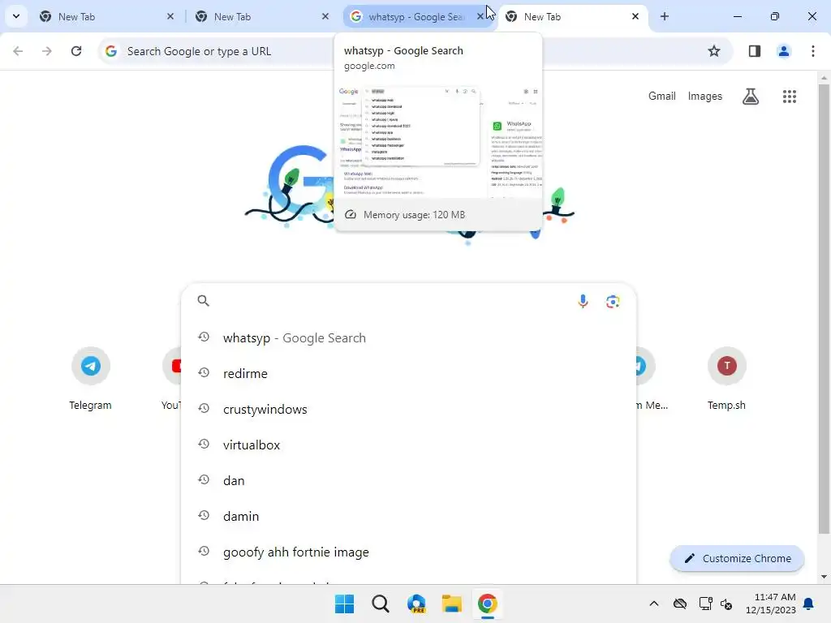Image resolution: width=831 pixels, height=623 pixels.
Task: Select virtualbox search suggestion
Action: click(x=408, y=445)
